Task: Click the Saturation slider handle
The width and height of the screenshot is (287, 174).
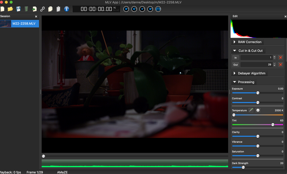Action: (258, 156)
